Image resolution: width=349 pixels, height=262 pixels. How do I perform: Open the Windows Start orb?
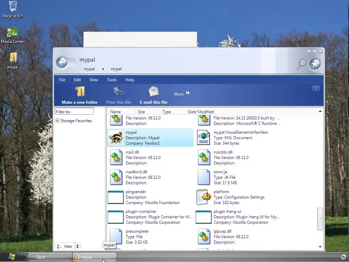pyautogui.click(x=12, y=257)
